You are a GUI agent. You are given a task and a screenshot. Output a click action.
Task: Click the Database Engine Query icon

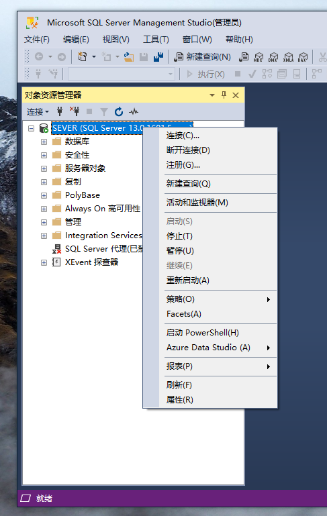(x=244, y=56)
